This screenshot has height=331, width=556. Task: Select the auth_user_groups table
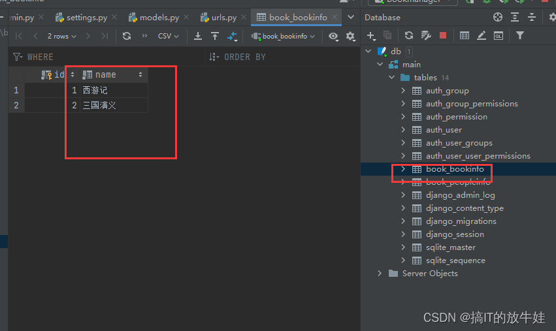pyautogui.click(x=459, y=143)
